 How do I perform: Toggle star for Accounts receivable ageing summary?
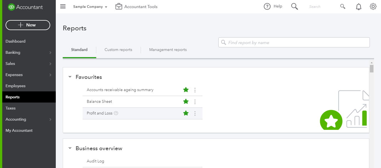click(x=186, y=90)
